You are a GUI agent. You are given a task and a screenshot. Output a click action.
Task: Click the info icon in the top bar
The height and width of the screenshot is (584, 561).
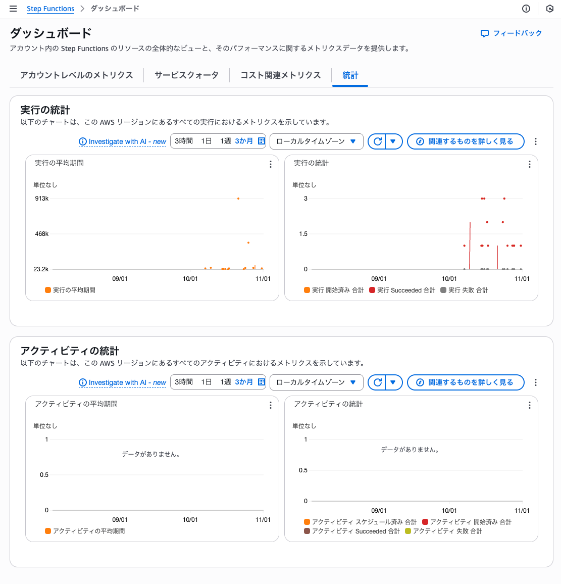click(526, 9)
